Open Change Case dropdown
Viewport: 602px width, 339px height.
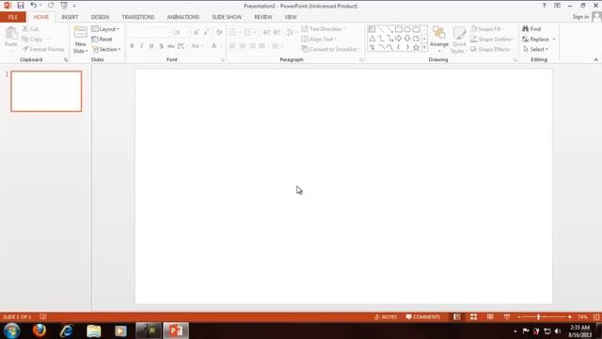coord(197,46)
